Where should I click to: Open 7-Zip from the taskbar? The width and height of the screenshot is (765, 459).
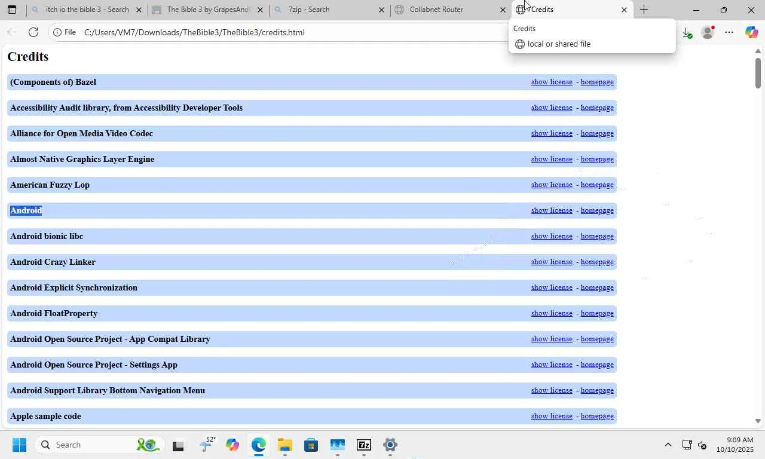tap(364, 445)
